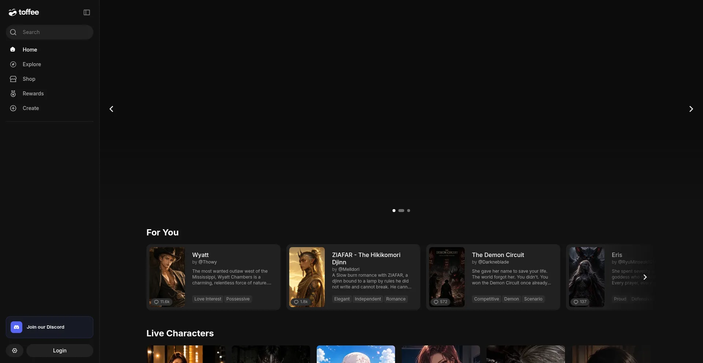The height and width of the screenshot is (363, 703).
Task: Click Join our Discord button
Action: tap(49, 327)
